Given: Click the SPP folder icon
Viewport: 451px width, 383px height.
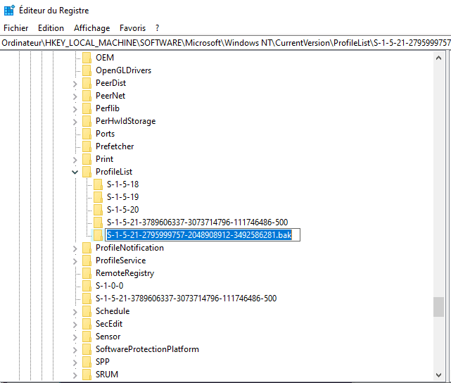Looking at the screenshot, I should (x=87, y=361).
